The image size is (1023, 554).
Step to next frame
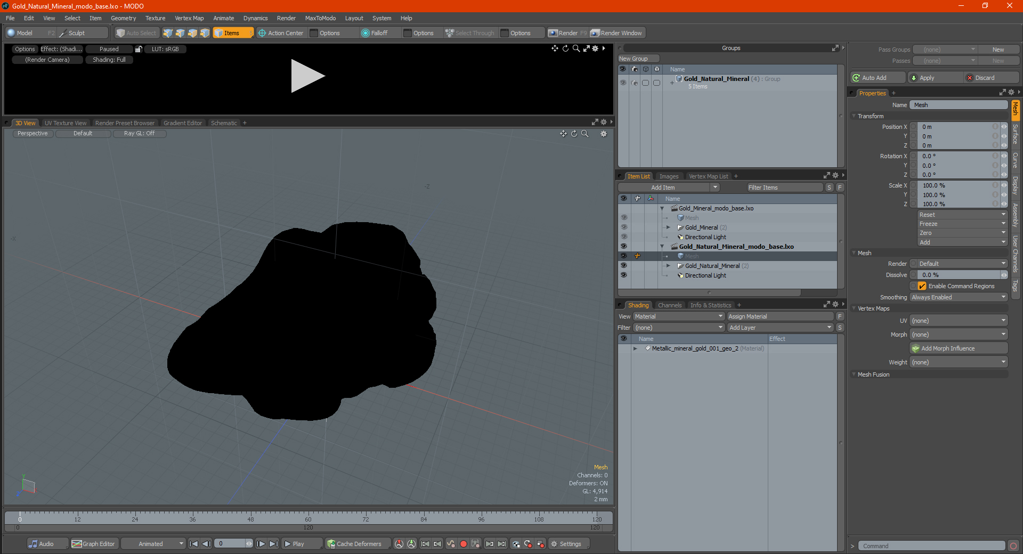click(261, 544)
